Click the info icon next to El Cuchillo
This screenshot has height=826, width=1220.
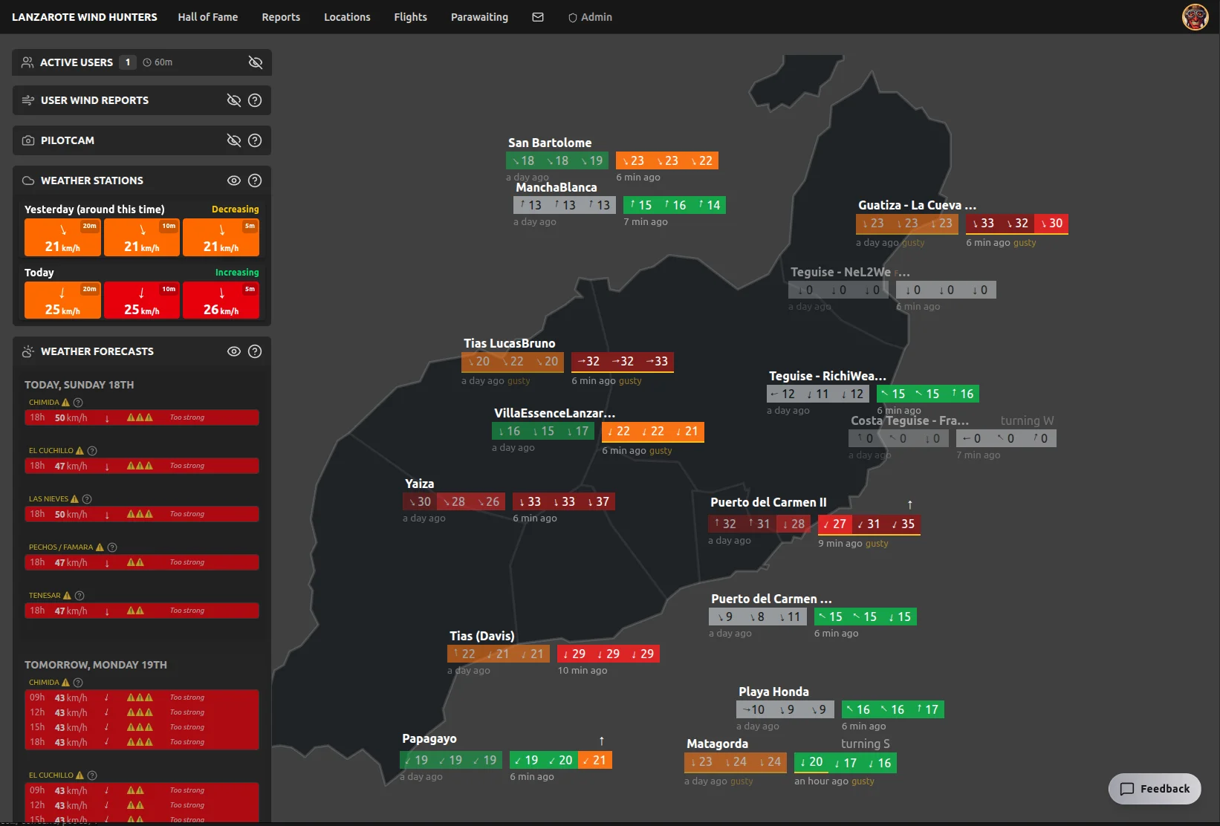coord(92,451)
